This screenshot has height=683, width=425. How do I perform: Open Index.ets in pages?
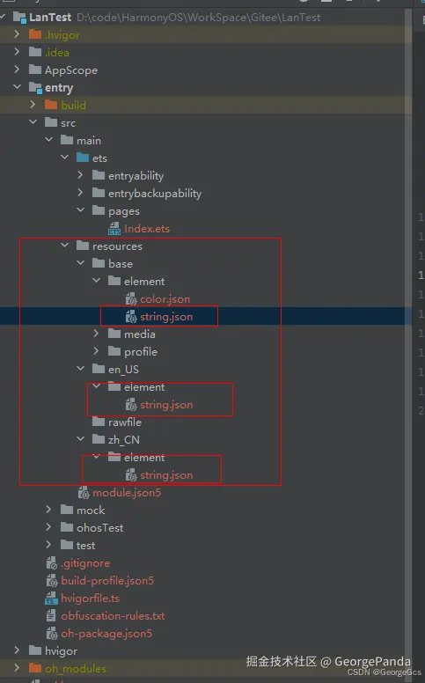click(147, 228)
